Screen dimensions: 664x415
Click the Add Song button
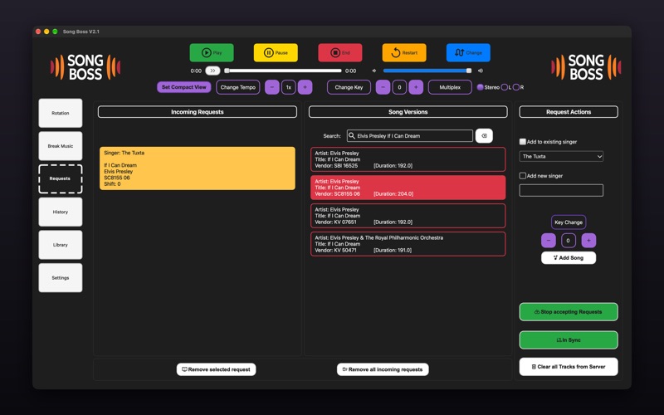click(x=569, y=258)
